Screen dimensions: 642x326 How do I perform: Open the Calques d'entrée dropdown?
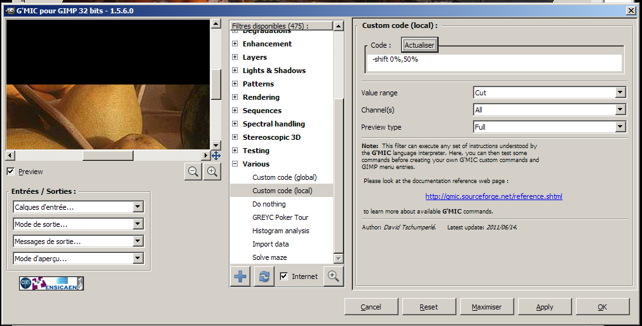tap(78, 207)
